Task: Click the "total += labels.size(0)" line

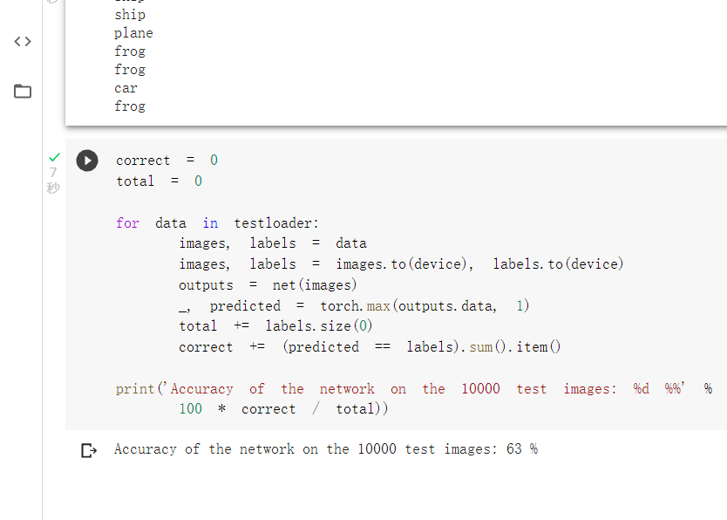Action: click(x=276, y=326)
